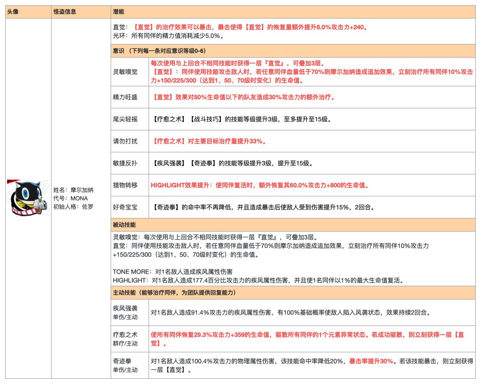481x384 pixels.
Task: Select the 意识 section header row
Action: [x=293, y=51]
